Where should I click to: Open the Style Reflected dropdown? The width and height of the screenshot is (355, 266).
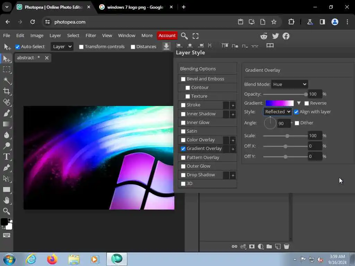[278, 112]
